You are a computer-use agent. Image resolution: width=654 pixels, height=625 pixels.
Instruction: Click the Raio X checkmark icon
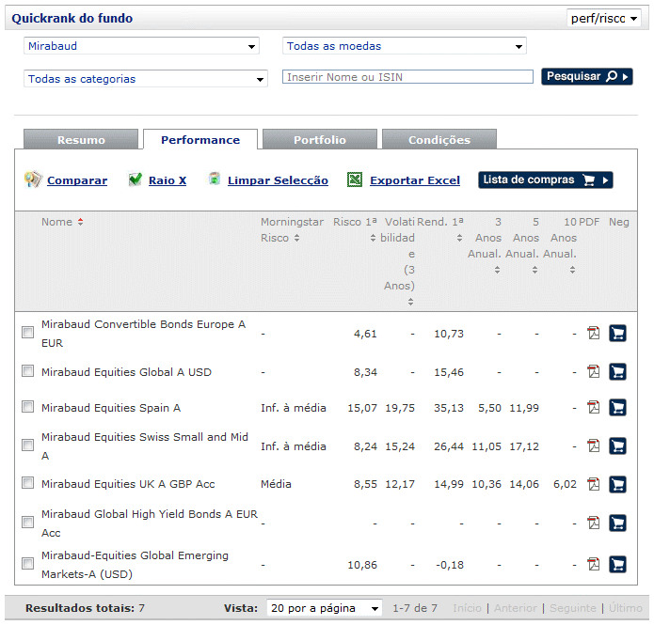point(136,180)
